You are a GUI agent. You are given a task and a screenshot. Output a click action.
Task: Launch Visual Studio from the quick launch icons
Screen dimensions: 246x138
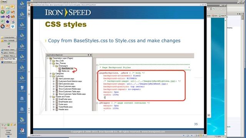tap(8, 16)
